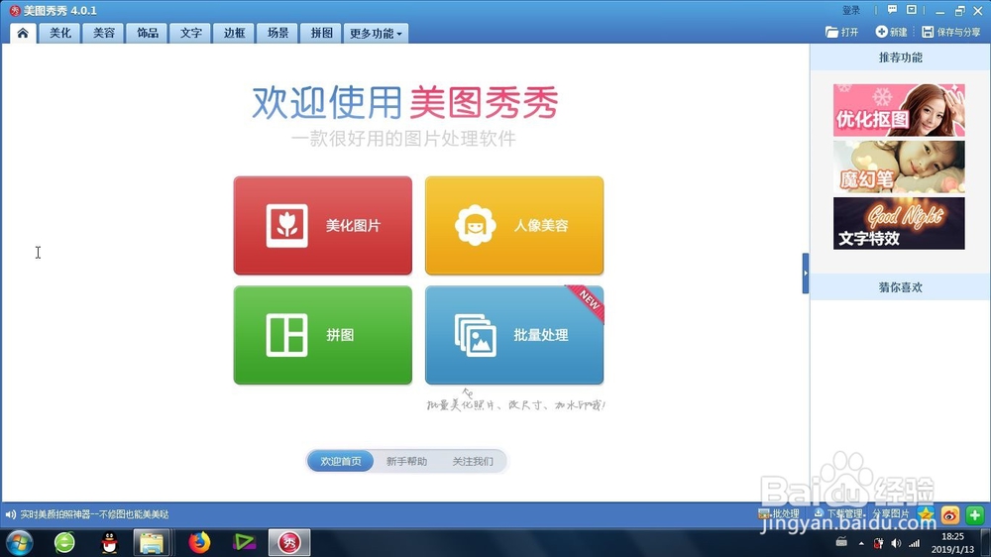The height and width of the screenshot is (557, 991).
Task: Open File Explorer from the taskbar
Action: pos(152,542)
